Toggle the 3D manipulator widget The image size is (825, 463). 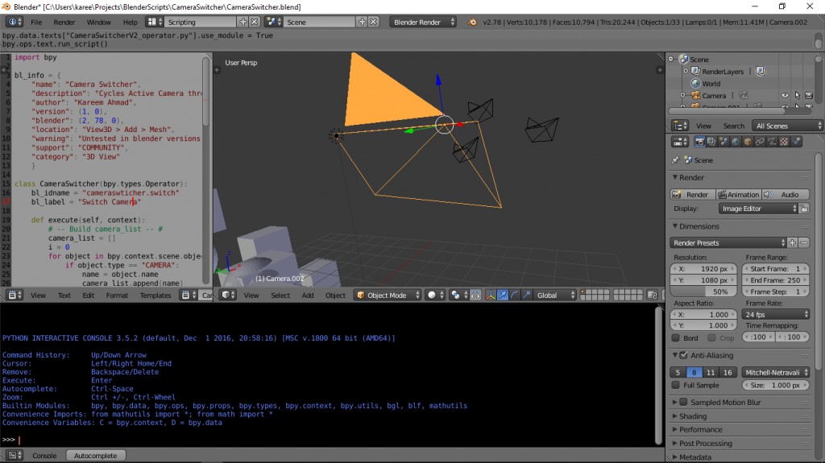[x=491, y=296]
